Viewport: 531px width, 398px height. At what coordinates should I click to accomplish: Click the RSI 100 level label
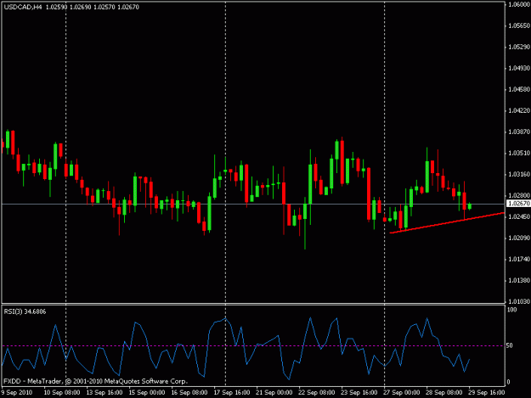[x=511, y=310]
